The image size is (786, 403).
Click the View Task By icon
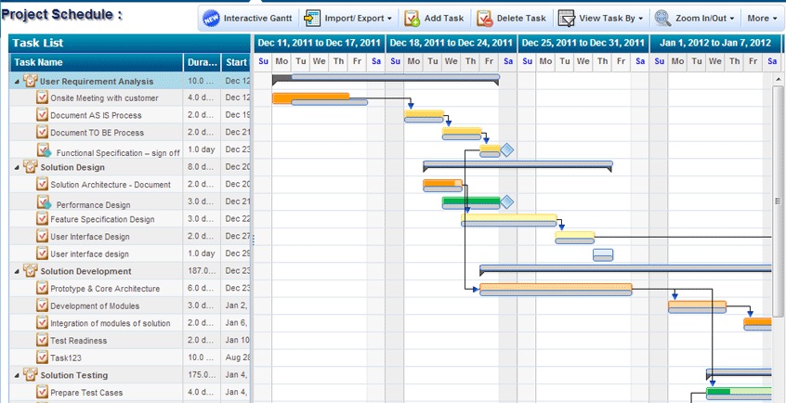(x=566, y=19)
